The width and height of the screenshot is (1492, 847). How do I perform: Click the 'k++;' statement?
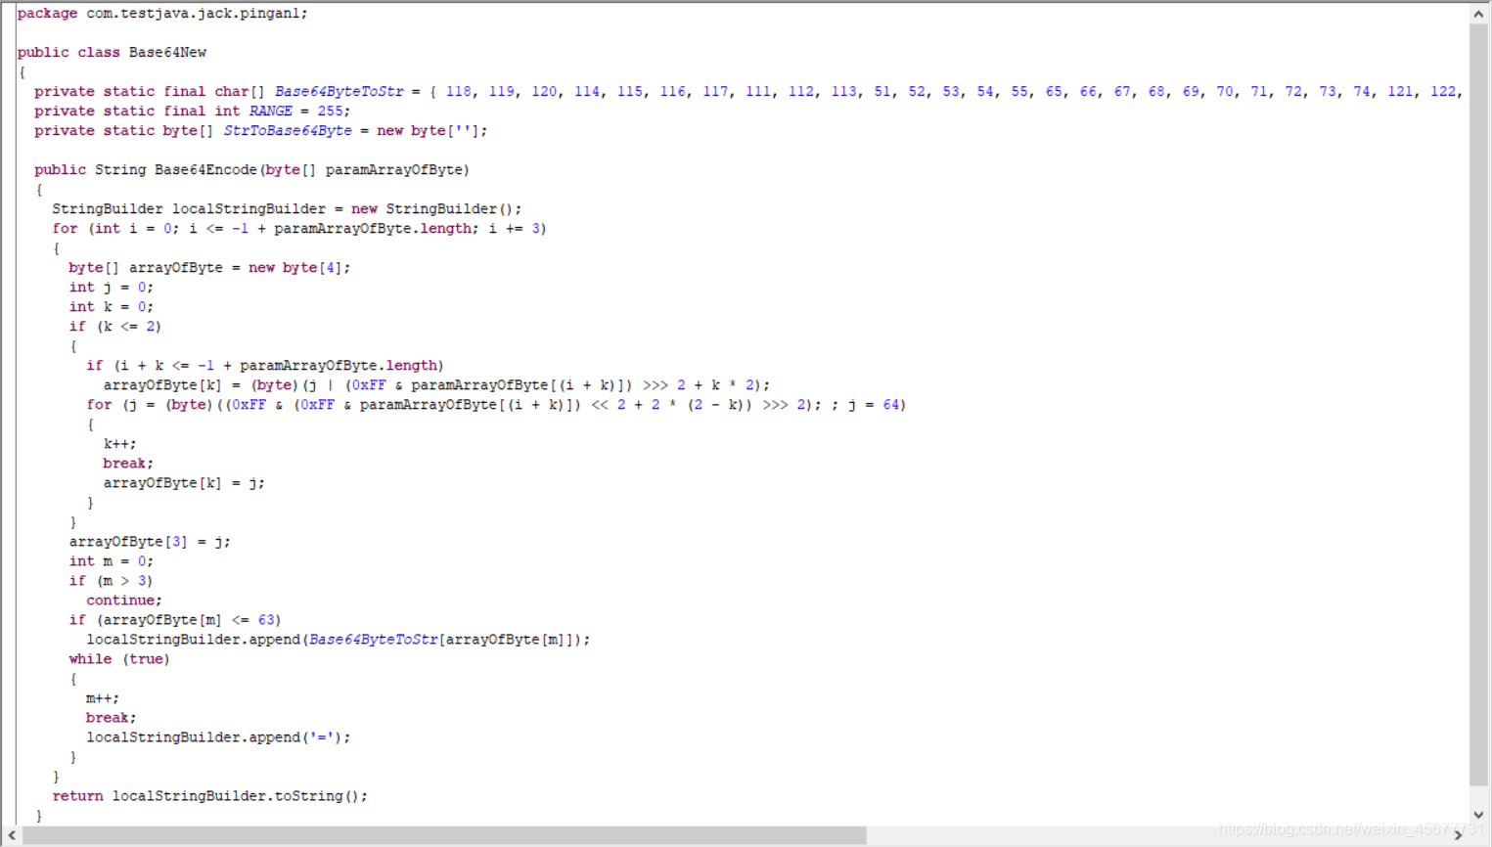click(119, 444)
